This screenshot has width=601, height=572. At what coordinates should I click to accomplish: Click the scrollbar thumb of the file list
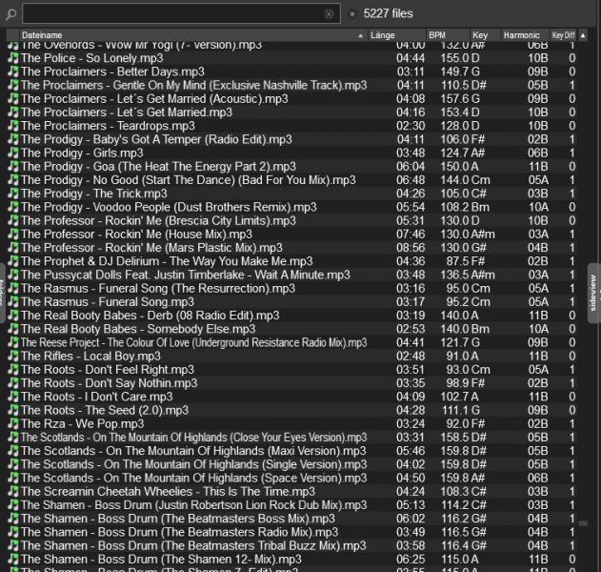pyautogui.click(x=583, y=523)
